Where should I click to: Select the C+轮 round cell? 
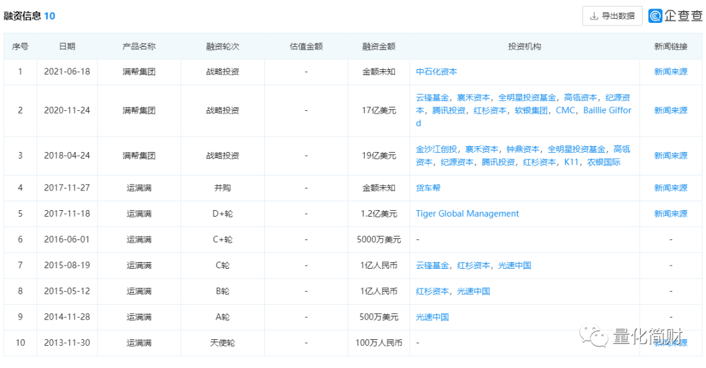tap(222, 239)
